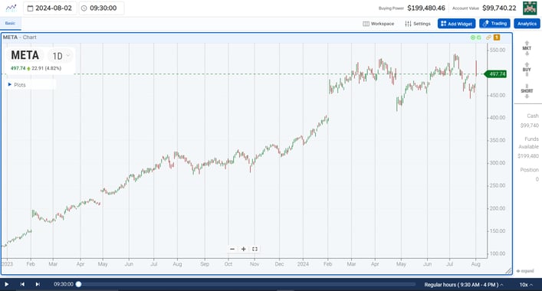Viewport: 542px width, 291px height.
Task: Expand the Plots section
Action: click(17, 84)
